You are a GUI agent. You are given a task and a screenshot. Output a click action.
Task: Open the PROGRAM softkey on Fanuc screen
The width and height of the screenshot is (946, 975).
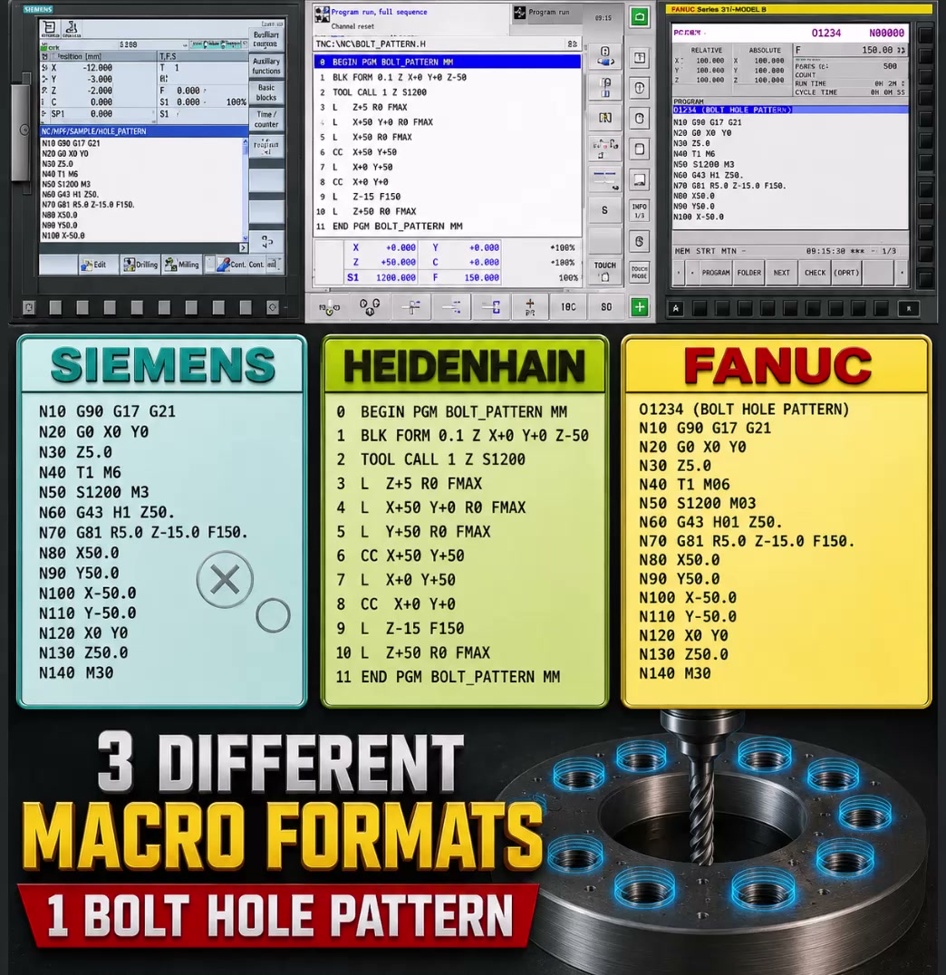point(716,273)
